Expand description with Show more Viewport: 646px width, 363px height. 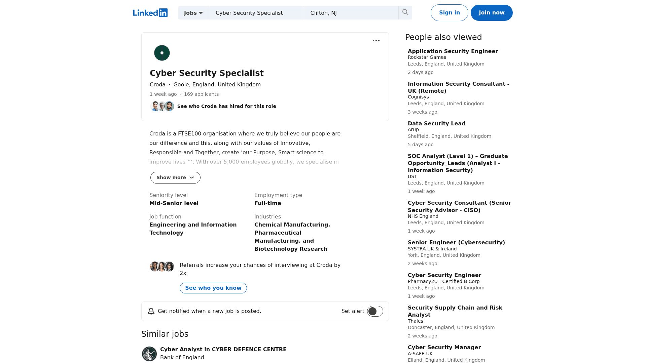(x=175, y=177)
